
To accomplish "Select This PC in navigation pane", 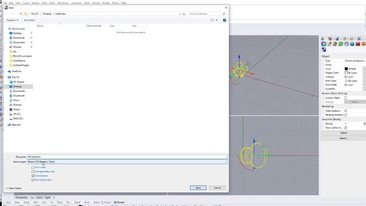I will tap(15, 77).
